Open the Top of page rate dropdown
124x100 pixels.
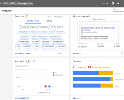click(44, 92)
